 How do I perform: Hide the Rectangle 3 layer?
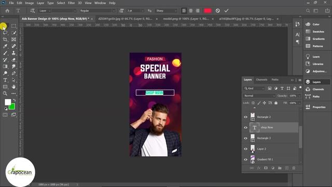[x=245, y=138]
